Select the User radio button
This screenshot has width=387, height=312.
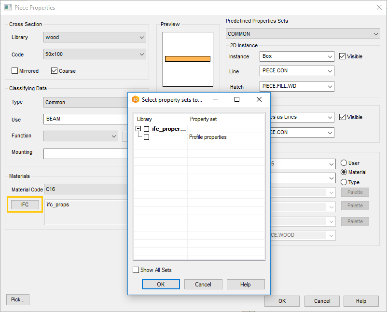[x=344, y=163]
